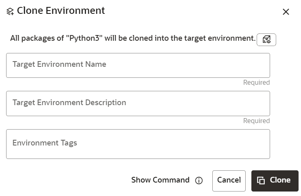Focus the Target Environment Name field
301x196 pixels.
[x=138, y=65]
